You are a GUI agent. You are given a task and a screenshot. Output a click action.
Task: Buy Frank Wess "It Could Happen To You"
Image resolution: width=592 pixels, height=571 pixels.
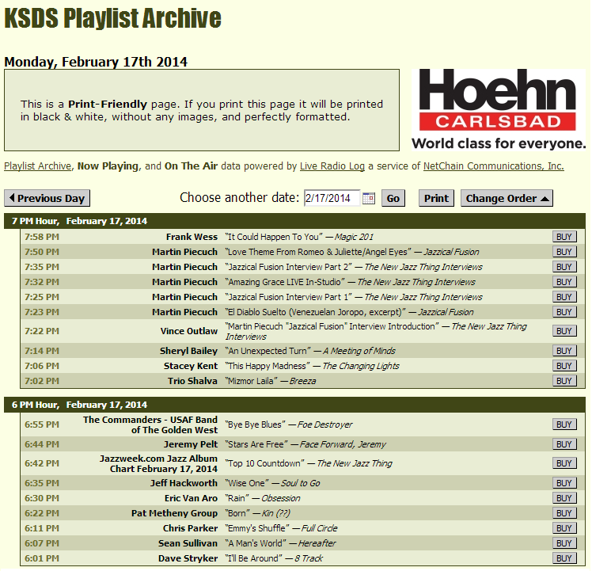tap(564, 237)
